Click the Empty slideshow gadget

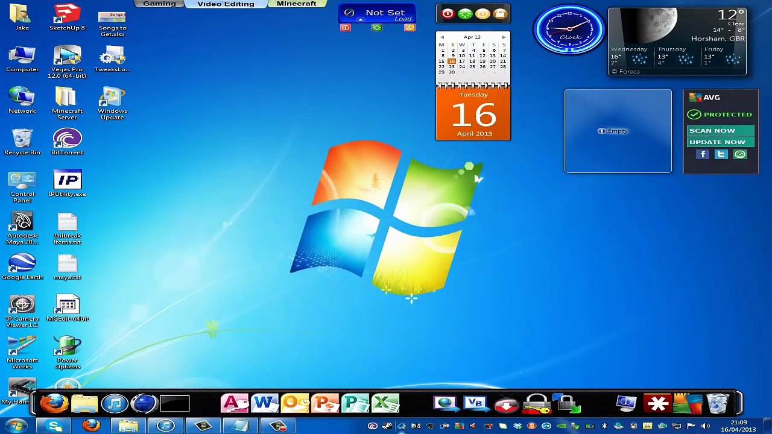tap(618, 131)
